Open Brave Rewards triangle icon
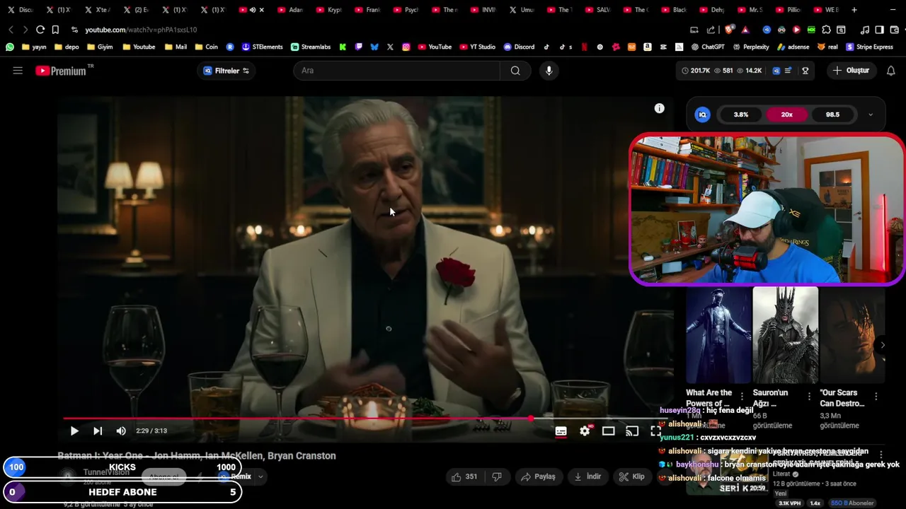Image resolution: width=906 pixels, height=509 pixels. (x=745, y=30)
